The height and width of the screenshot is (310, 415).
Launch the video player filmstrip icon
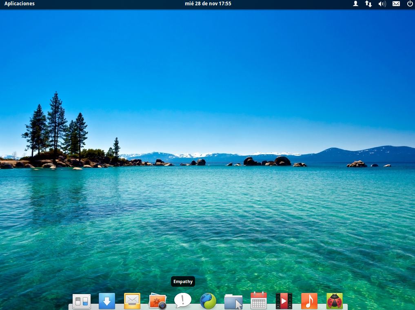point(284,301)
